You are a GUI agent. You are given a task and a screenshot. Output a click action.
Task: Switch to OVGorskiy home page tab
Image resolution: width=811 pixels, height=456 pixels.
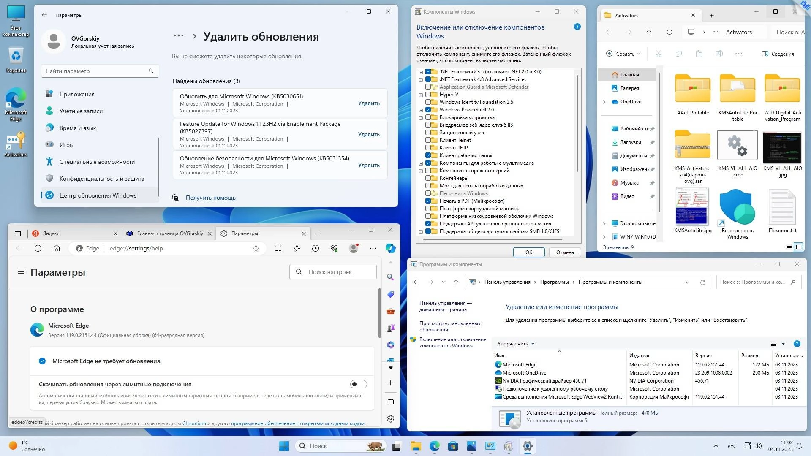click(169, 233)
